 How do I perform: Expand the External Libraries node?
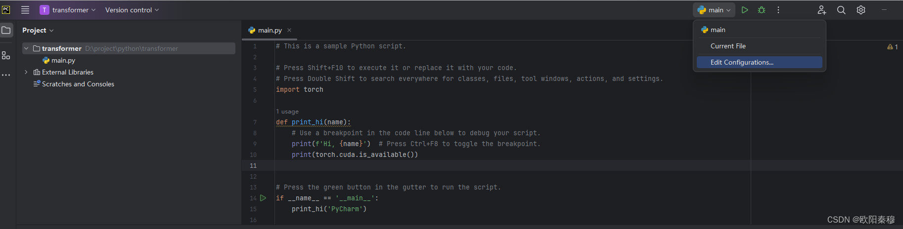[x=26, y=72]
